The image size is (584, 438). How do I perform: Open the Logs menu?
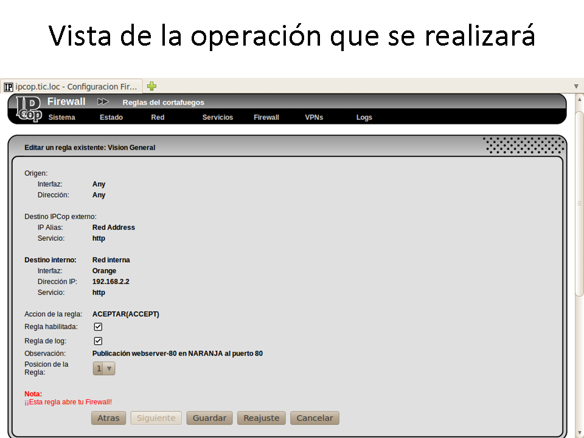click(x=364, y=117)
